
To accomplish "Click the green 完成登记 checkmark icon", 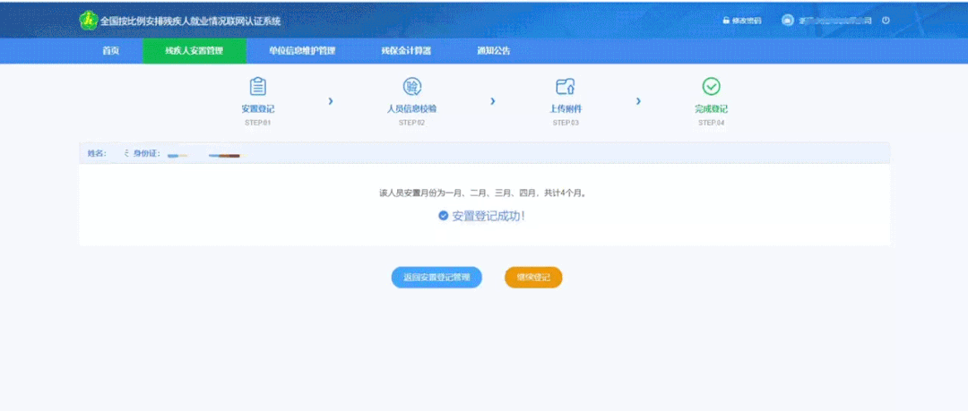I will (x=711, y=86).
